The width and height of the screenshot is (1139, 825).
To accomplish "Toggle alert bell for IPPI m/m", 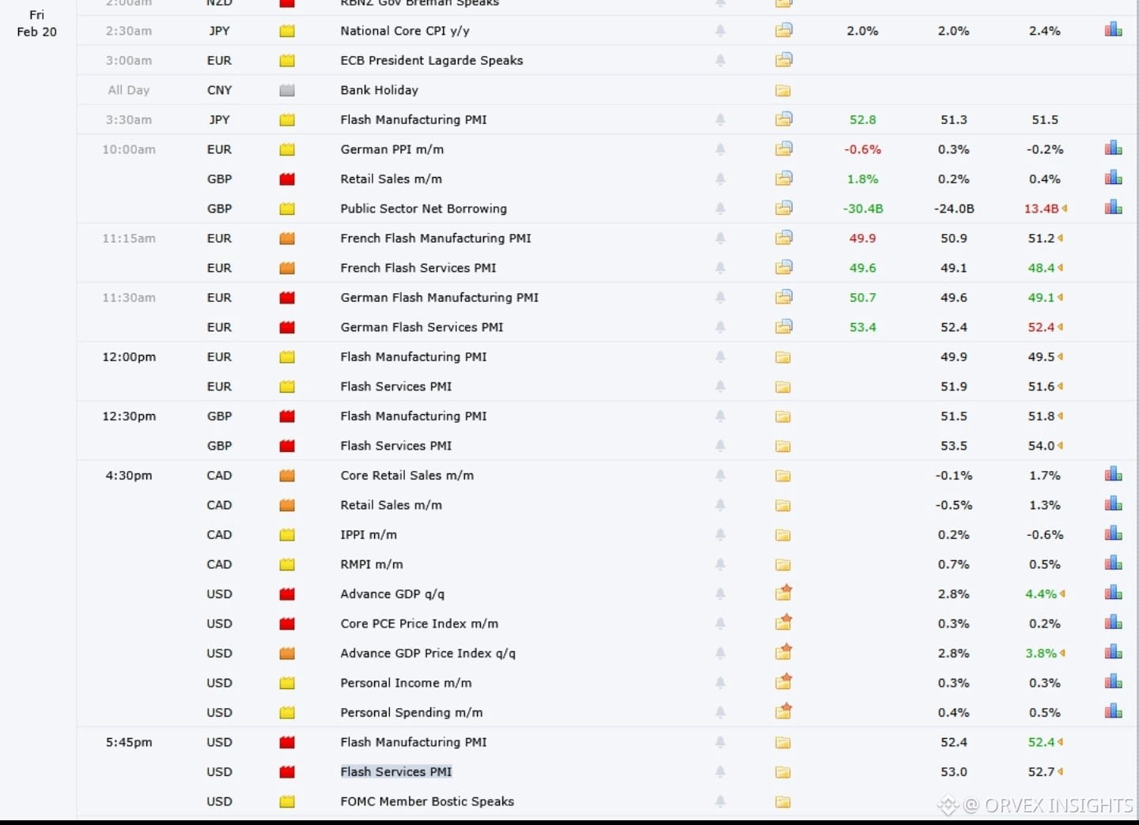I will click(x=720, y=534).
